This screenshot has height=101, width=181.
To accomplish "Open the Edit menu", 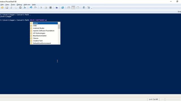I will tap(2, 4).
